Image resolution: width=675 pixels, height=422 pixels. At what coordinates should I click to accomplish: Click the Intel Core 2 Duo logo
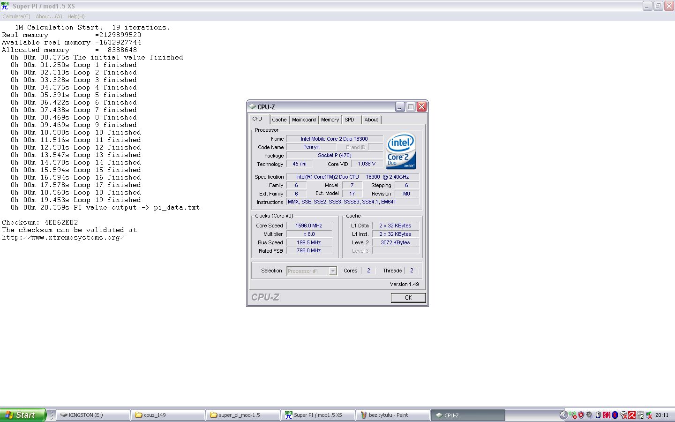(x=401, y=151)
